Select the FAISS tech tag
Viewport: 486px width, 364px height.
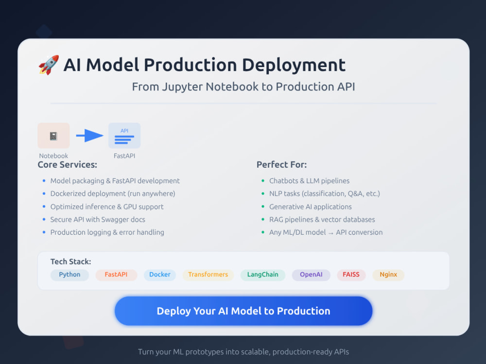point(351,275)
